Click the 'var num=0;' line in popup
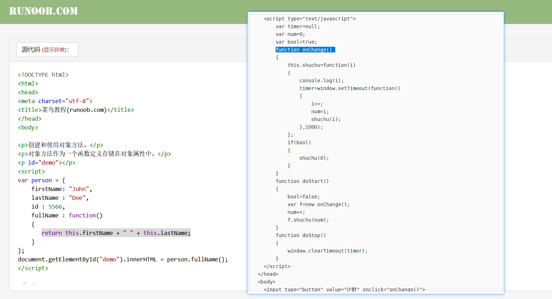Image resolution: width=552 pixels, height=299 pixels. click(x=290, y=34)
